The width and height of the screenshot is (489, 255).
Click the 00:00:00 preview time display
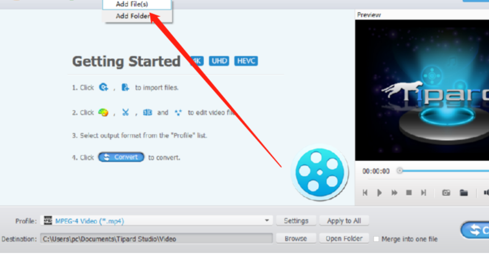click(x=376, y=171)
